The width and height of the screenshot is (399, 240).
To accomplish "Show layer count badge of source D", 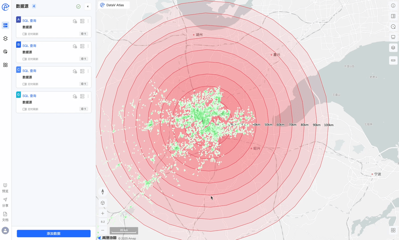I will (x=84, y=109).
